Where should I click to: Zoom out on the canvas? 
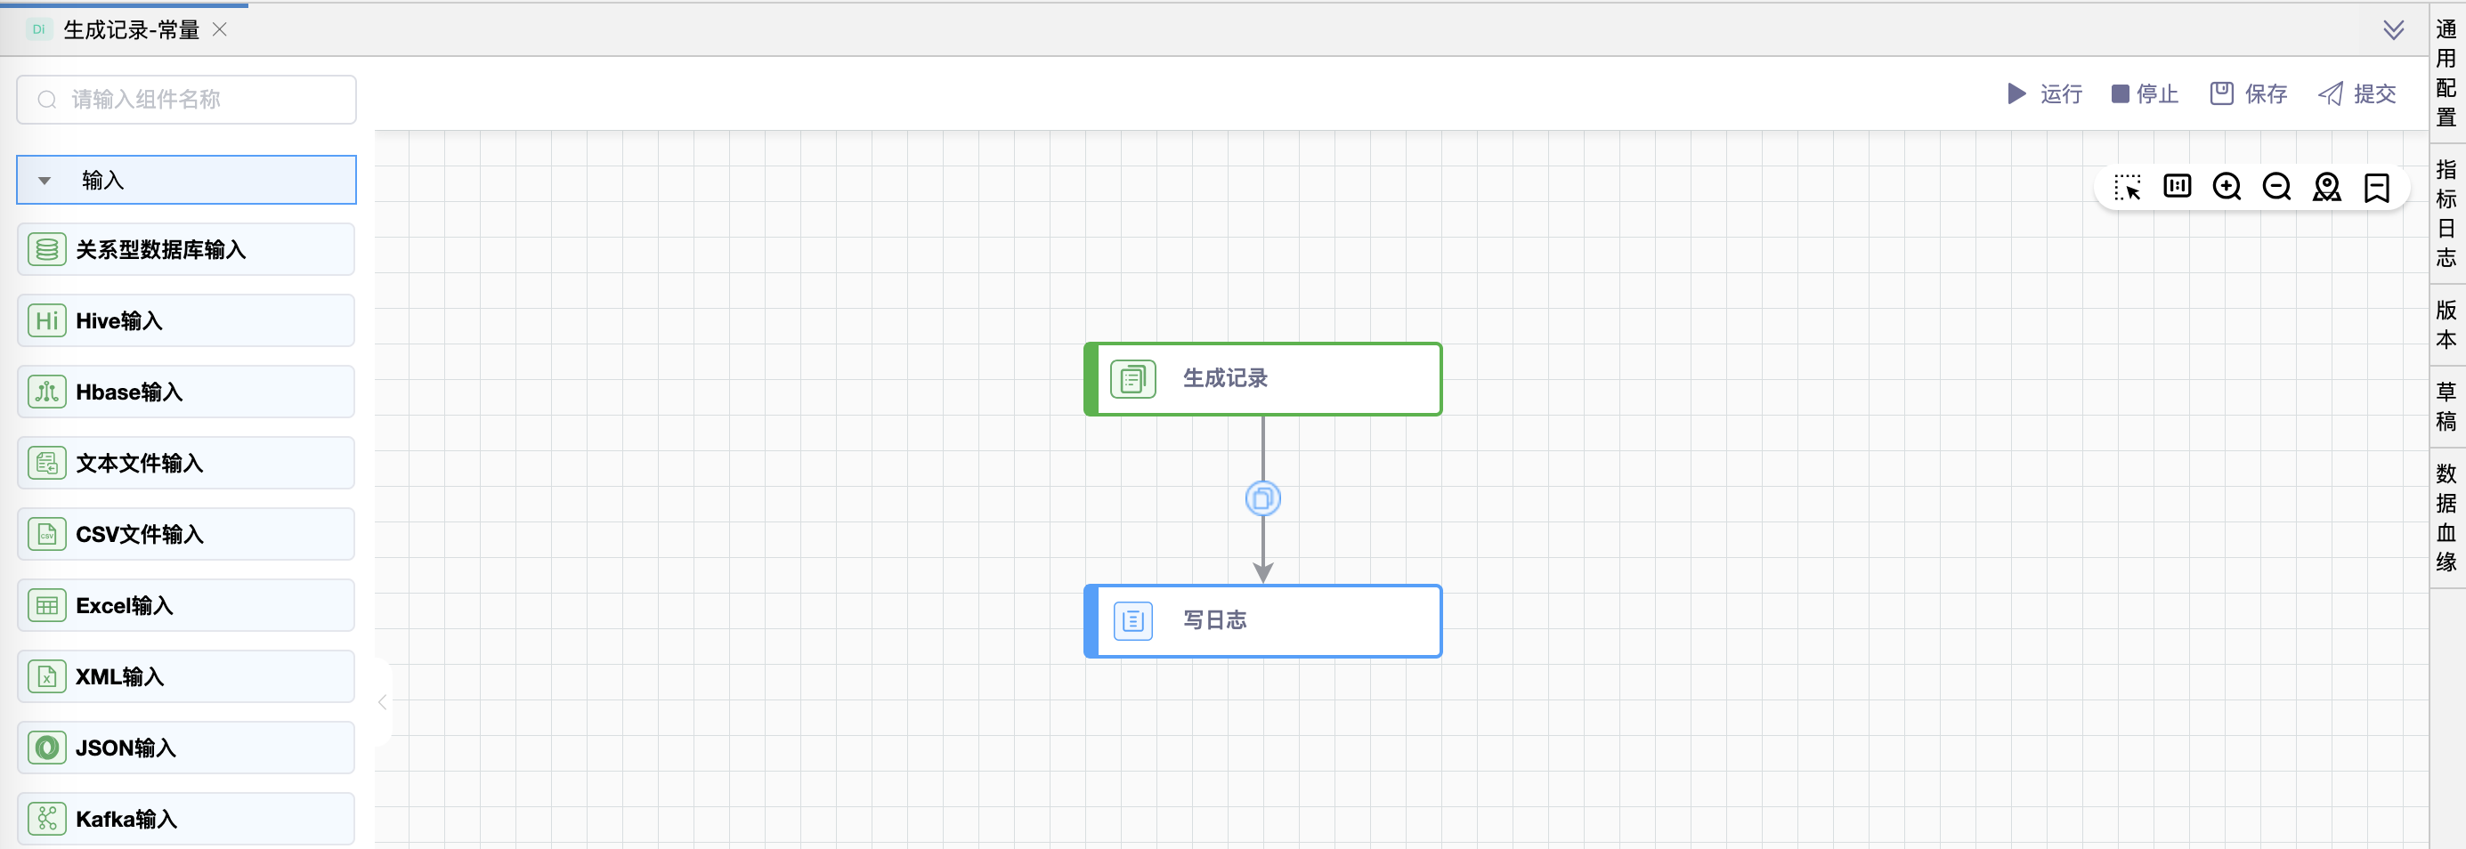pos(2276,188)
